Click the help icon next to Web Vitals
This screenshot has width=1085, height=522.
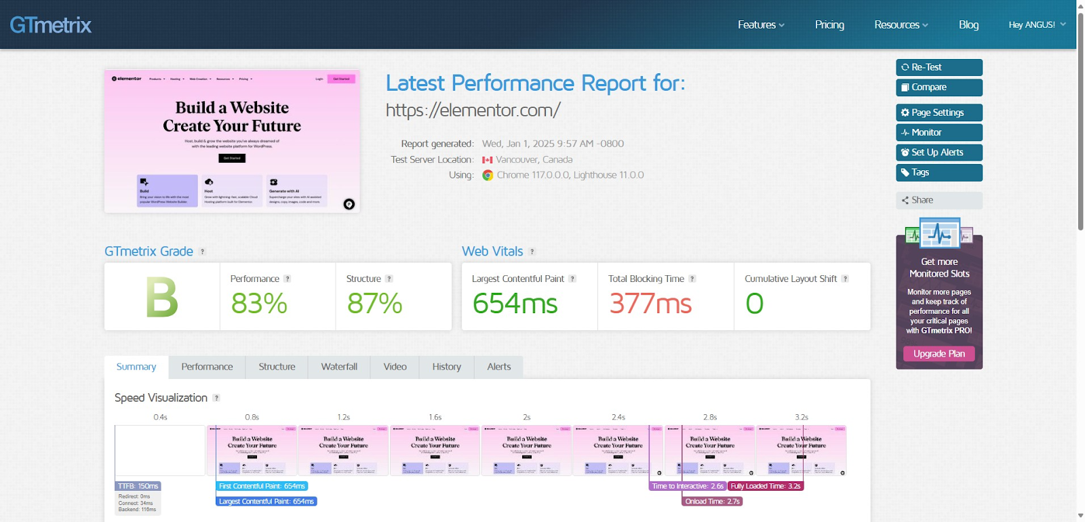[532, 252]
